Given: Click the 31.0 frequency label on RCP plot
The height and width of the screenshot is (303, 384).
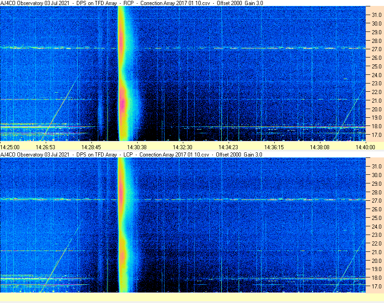Looking at the screenshot, I should coord(377,15).
